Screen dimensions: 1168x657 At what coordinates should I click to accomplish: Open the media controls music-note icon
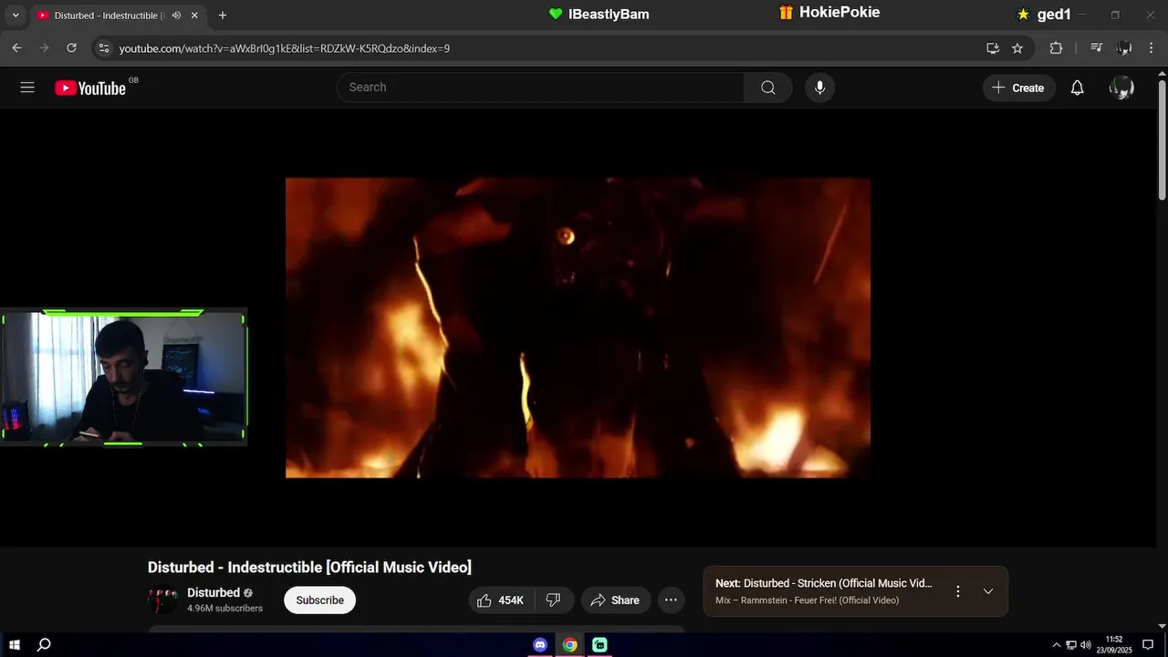pyautogui.click(x=1097, y=48)
